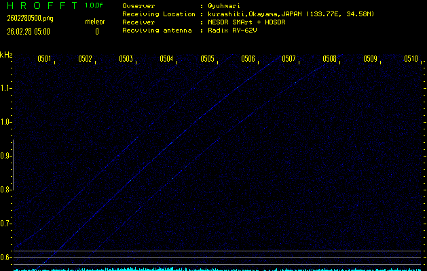The image size is (427, 271).
Task: Click the meteor label
Action: pyautogui.click(x=94, y=22)
